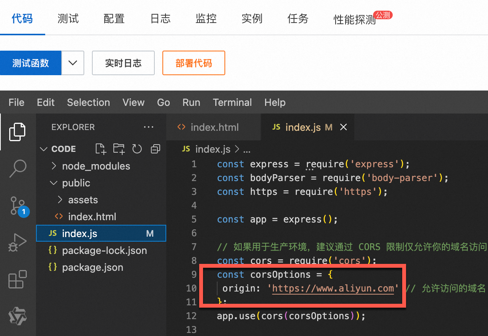Click the New File icon in CODE header
Image resolution: width=488 pixels, height=336 pixels.
(x=101, y=149)
